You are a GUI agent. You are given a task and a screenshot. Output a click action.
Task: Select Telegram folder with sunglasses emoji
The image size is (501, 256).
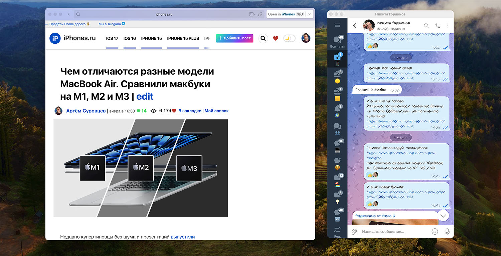pyautogui.click(x=337, y=163)
